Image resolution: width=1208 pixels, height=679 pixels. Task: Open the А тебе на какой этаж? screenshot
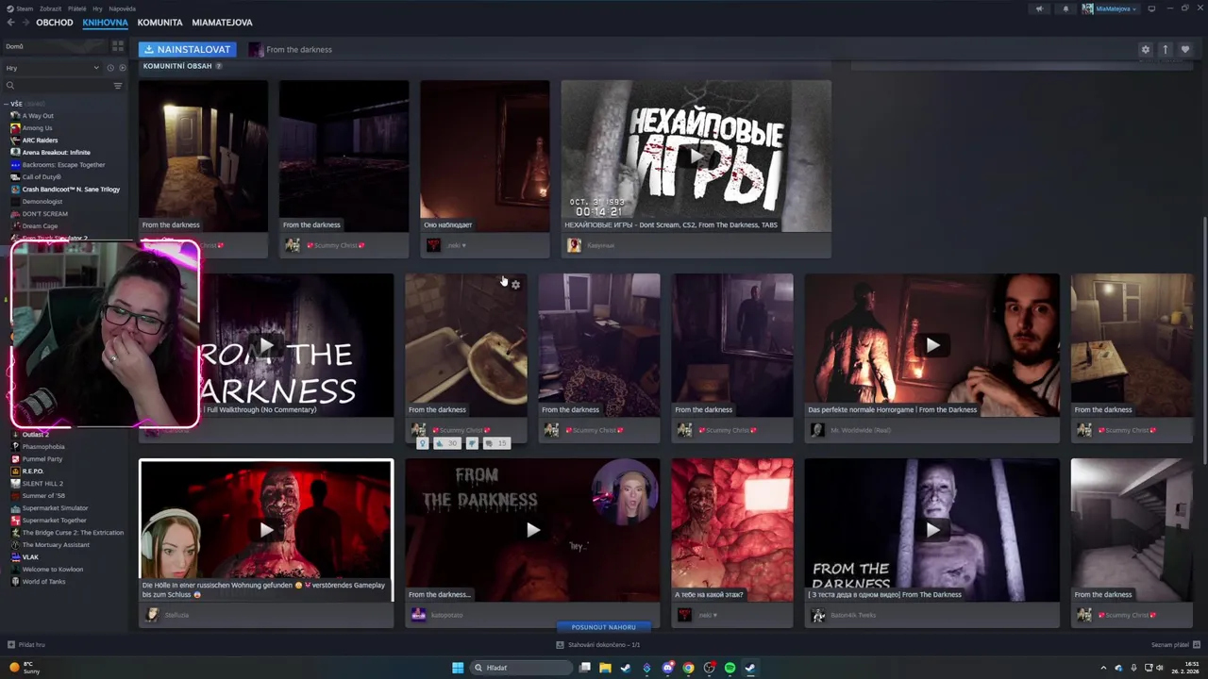pyautogui.click(x=732, y=530)
